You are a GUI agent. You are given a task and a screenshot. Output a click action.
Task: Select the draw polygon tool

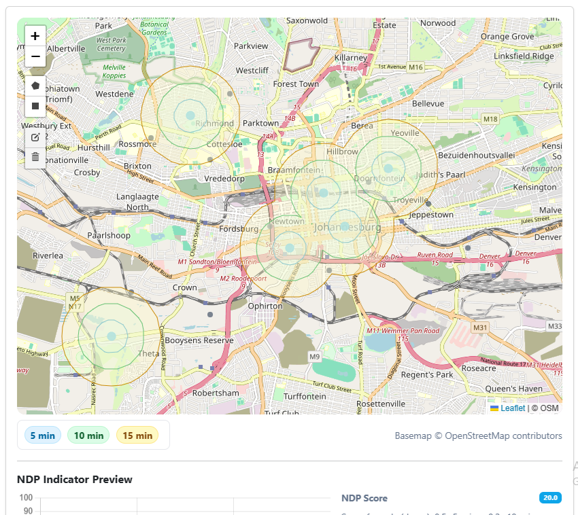(35, 86)
